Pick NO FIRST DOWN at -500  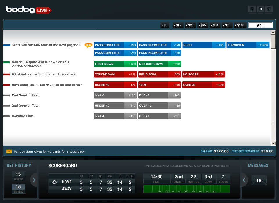(160, 64)
